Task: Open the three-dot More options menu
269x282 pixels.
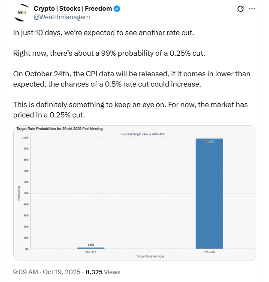Action: pyautogui.click(x=252, y=9)
